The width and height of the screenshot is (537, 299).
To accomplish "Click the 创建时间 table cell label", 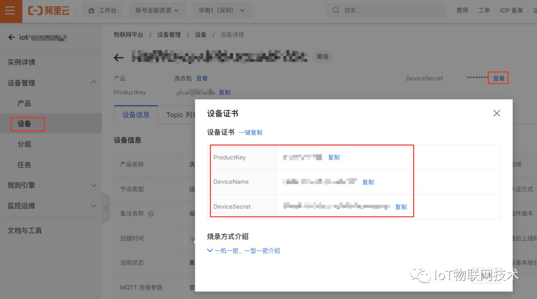I will pyautogui.click(x=132, y=238).
